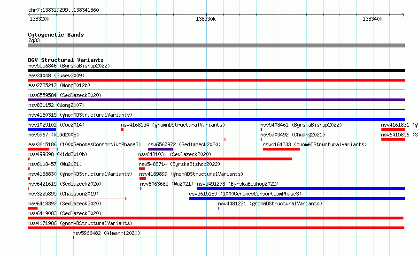Select the thin red nsv5967 line
This screenshot has height=256, width=418.
click(127, 139)
